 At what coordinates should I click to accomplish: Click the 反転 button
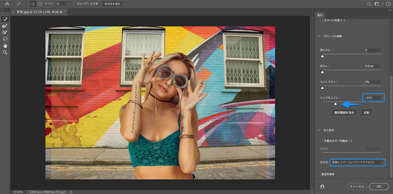367,113
